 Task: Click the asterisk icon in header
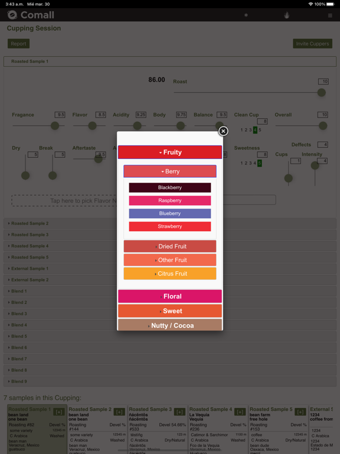click(x=246, y=15)
